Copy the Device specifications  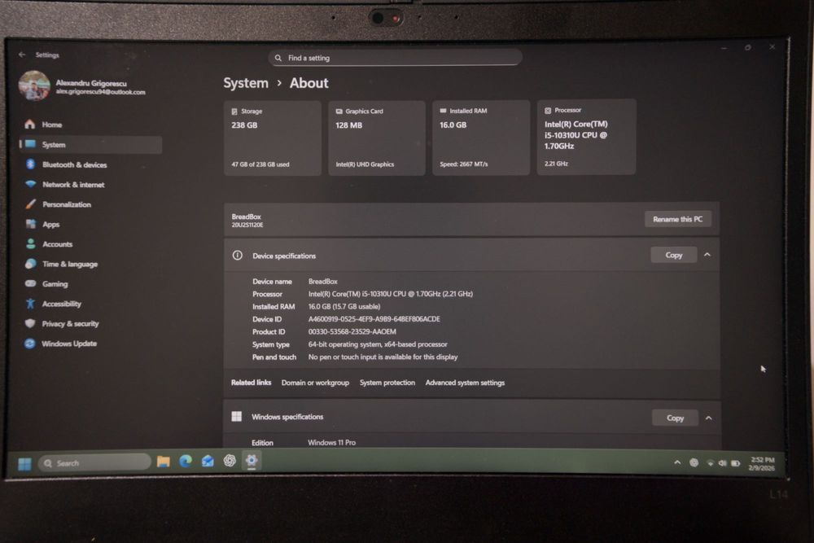tap(674, 255)
